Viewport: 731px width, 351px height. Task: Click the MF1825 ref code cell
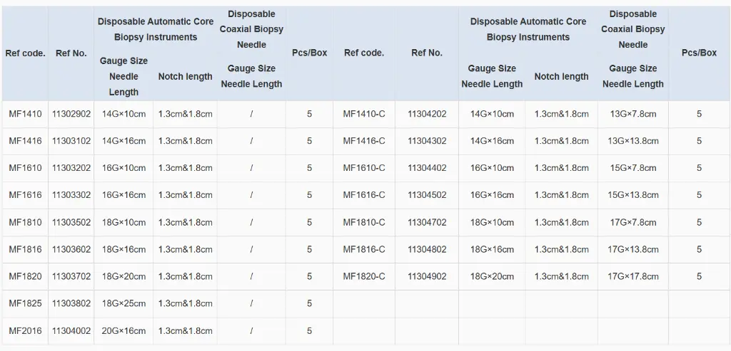(25, 303)
